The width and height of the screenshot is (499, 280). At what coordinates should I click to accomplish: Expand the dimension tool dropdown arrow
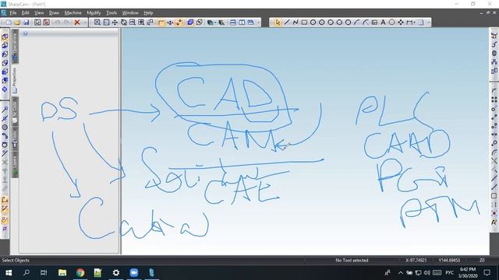click(x=414, y=23)
